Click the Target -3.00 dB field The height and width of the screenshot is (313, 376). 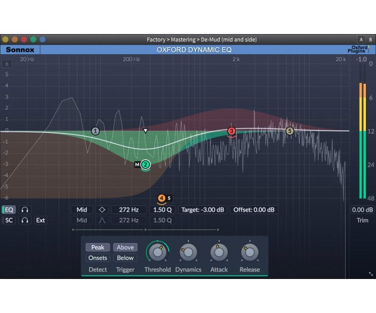pyautogui.click(x=203, y=210)
